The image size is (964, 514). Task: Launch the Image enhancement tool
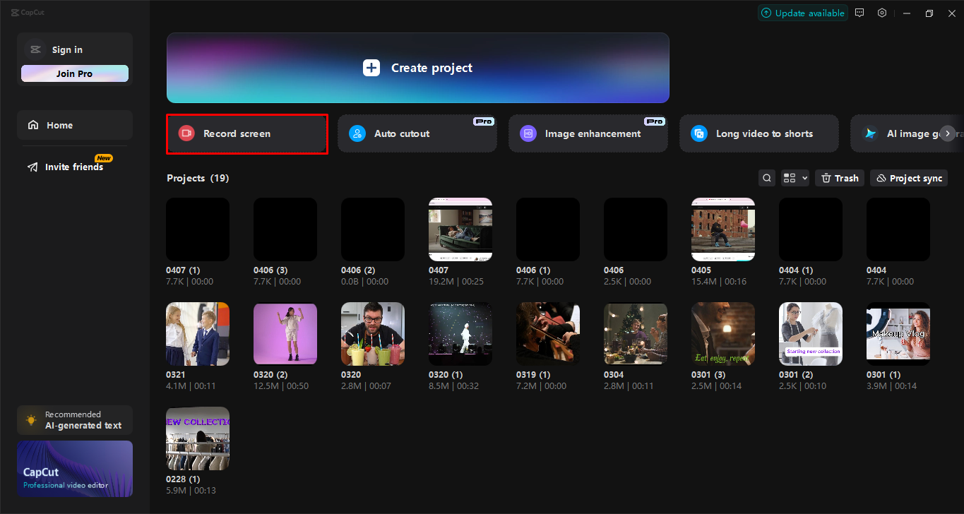588,133
